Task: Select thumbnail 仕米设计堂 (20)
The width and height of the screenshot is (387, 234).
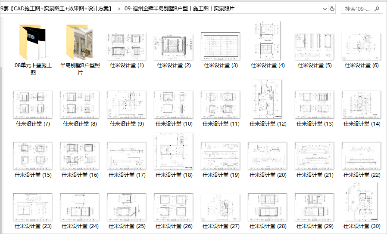Action: click(267, 156)
